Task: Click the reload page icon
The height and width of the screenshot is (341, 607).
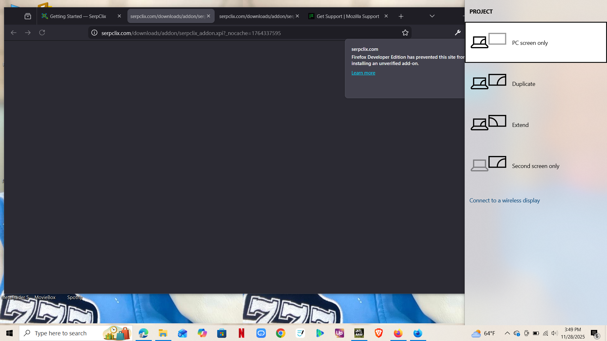Action: pos(42,33)
